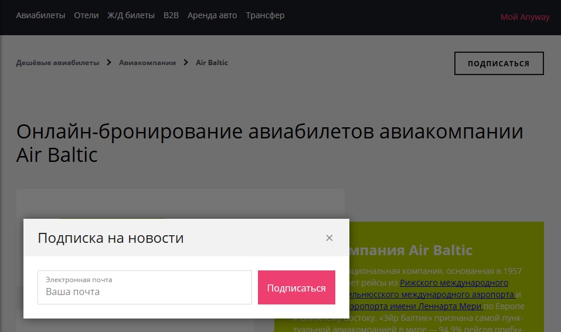
Task: Click the Онлайн-бронирование авиабилетов page heading
Action: pos(270,143)
